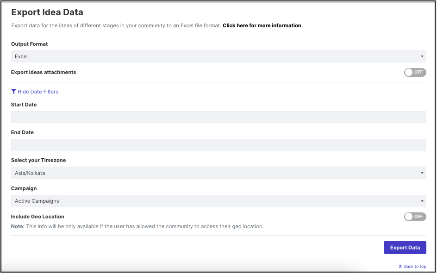
Task: Click the Export Data button
Action: click(x=405, y=248)
